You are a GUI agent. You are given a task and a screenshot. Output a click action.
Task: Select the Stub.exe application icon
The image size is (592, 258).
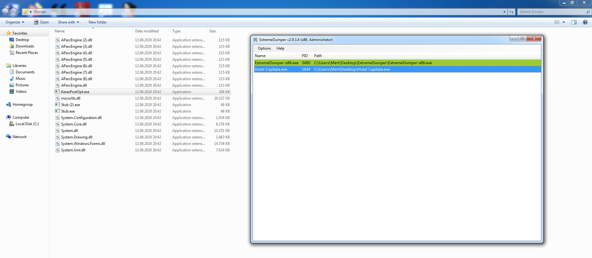pyautogui.click(x=57, y=111)
